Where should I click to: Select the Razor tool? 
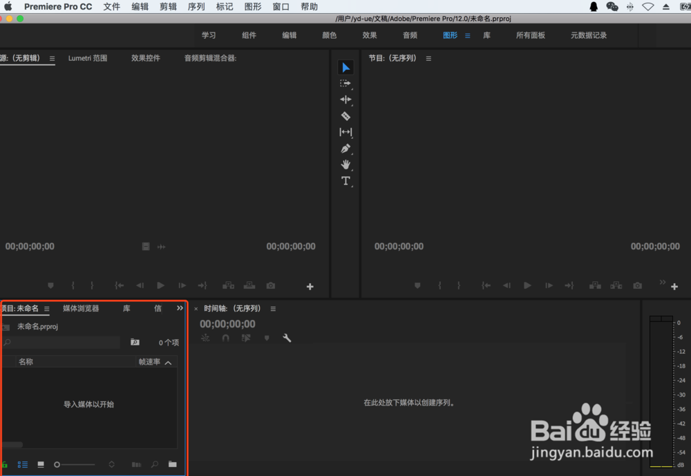point(345,116)
